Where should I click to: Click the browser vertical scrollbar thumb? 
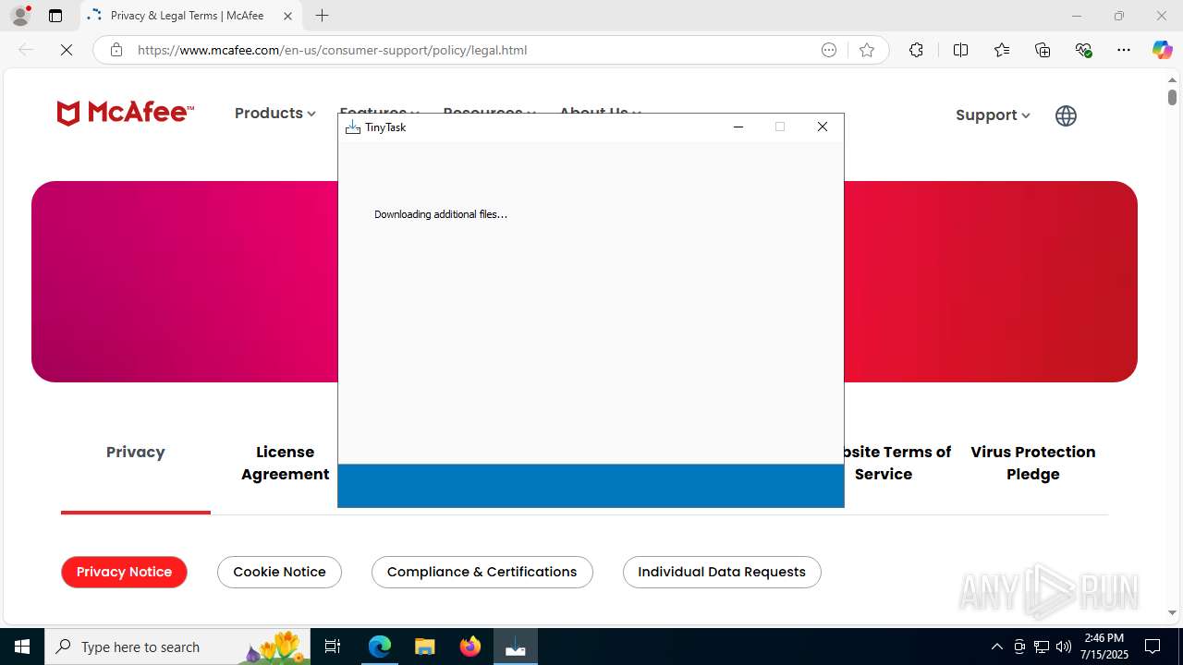tap(1172, 96)
